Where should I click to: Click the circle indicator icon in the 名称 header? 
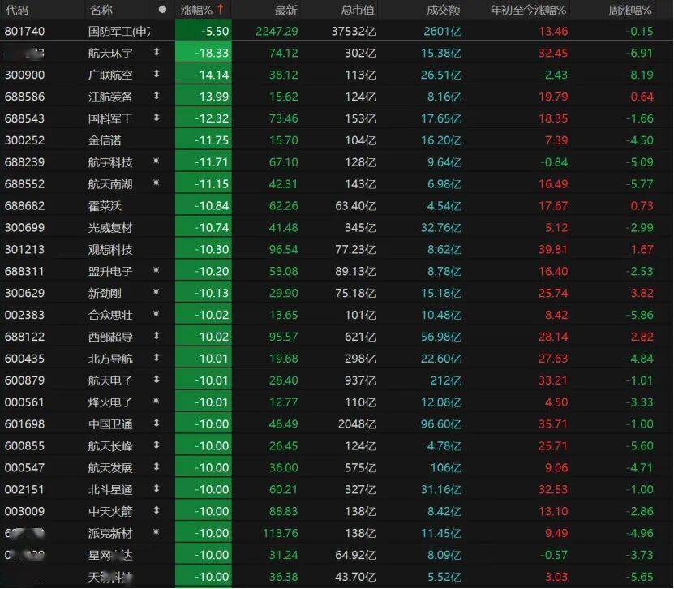click(163, 10)
